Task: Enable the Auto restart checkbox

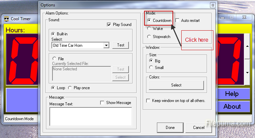Action: point(178,21)
